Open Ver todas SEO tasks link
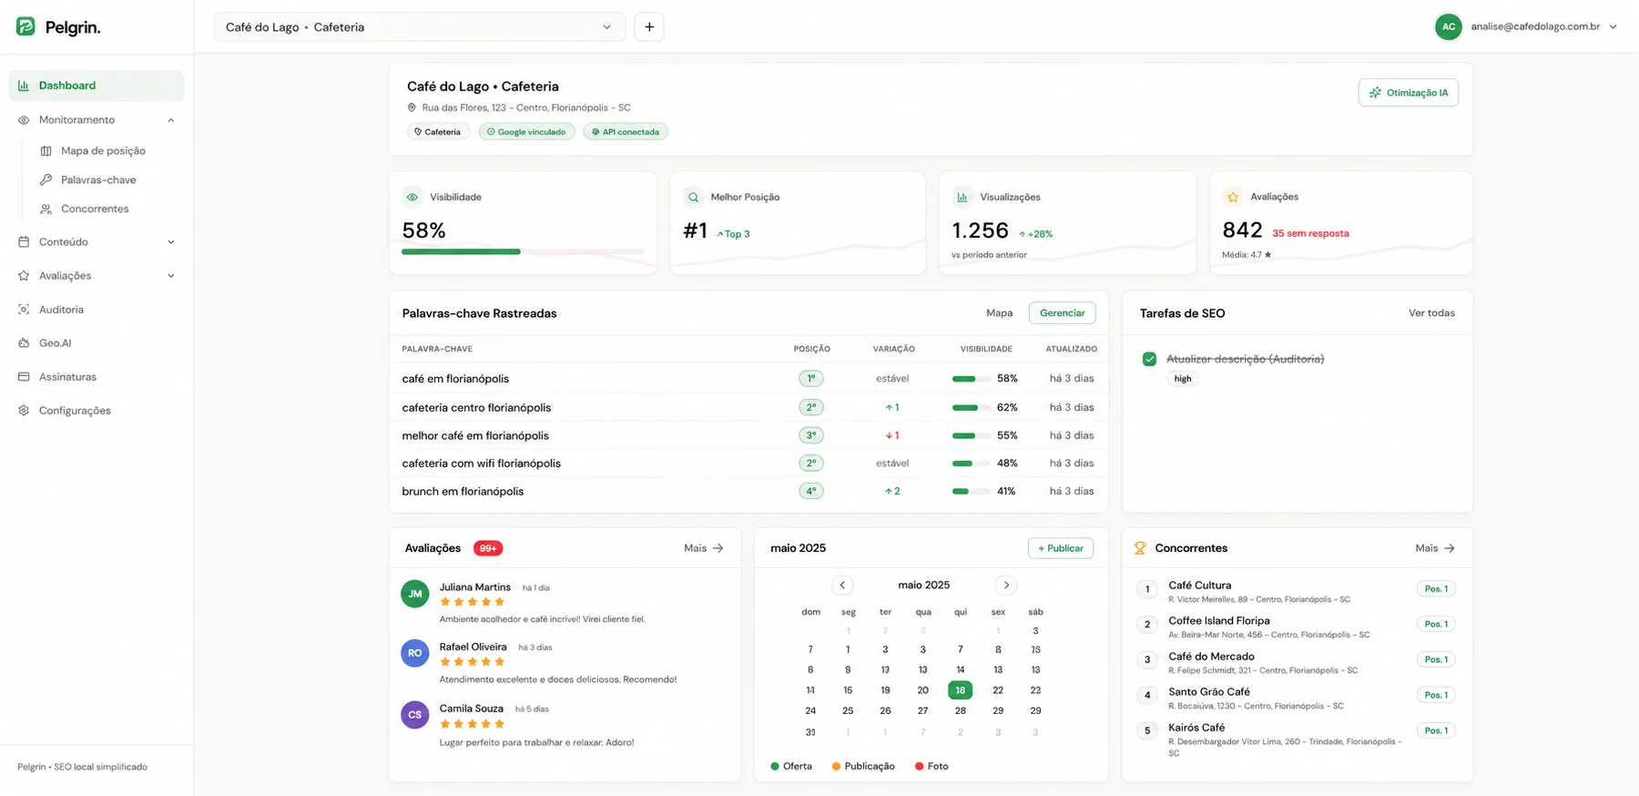1639x796 pixels. point(1431,313)
